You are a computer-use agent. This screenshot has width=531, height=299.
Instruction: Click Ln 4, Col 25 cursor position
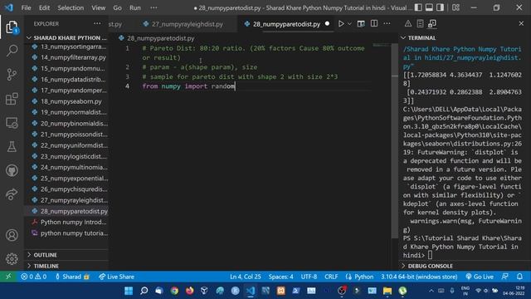click(246, 277)
